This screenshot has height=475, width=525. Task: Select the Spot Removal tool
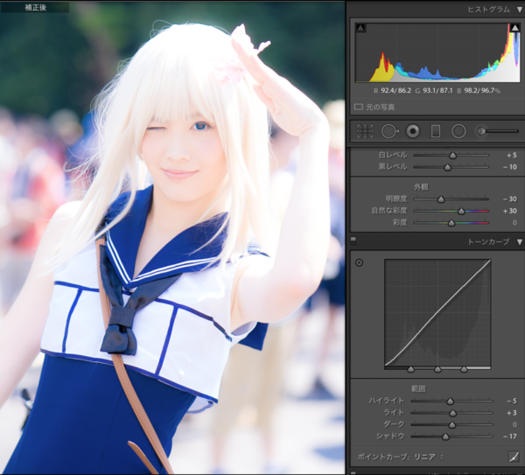pos(389,131)
